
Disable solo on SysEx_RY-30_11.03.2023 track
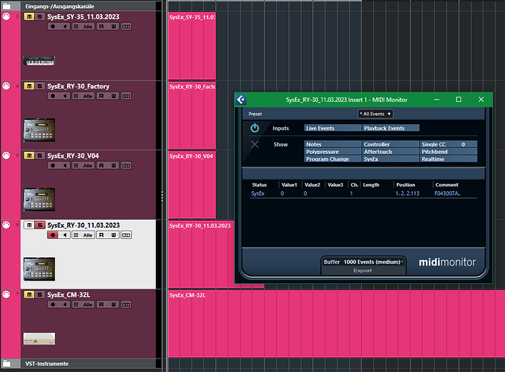click(39, 225)
